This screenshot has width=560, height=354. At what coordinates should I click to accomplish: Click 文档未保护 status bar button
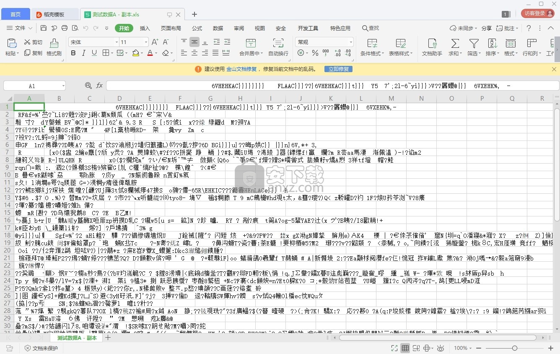tap(41, 348)
